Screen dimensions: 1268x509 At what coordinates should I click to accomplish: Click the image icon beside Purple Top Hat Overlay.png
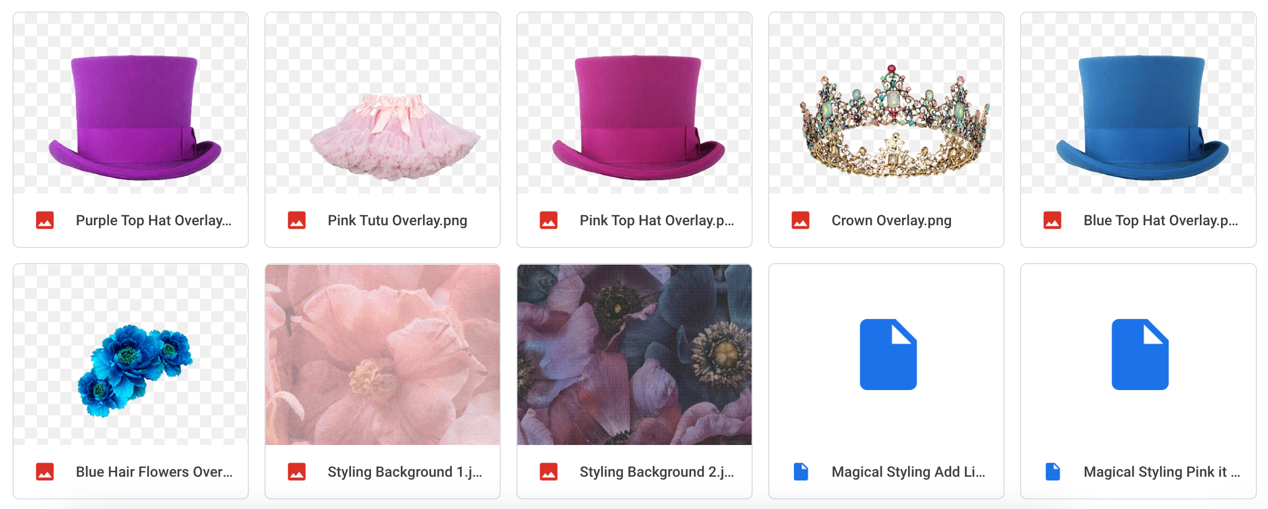[x=44, y=220]
